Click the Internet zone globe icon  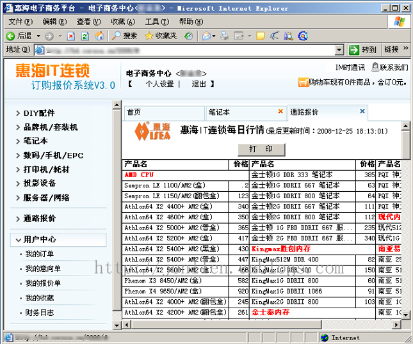325,338
